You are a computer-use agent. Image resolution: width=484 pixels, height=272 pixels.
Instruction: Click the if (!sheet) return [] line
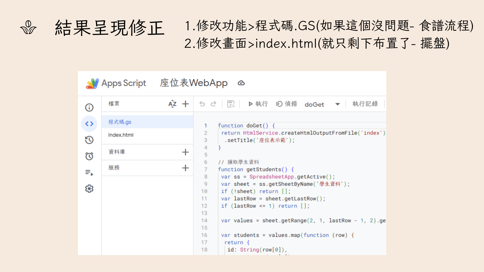click(256, 191)
